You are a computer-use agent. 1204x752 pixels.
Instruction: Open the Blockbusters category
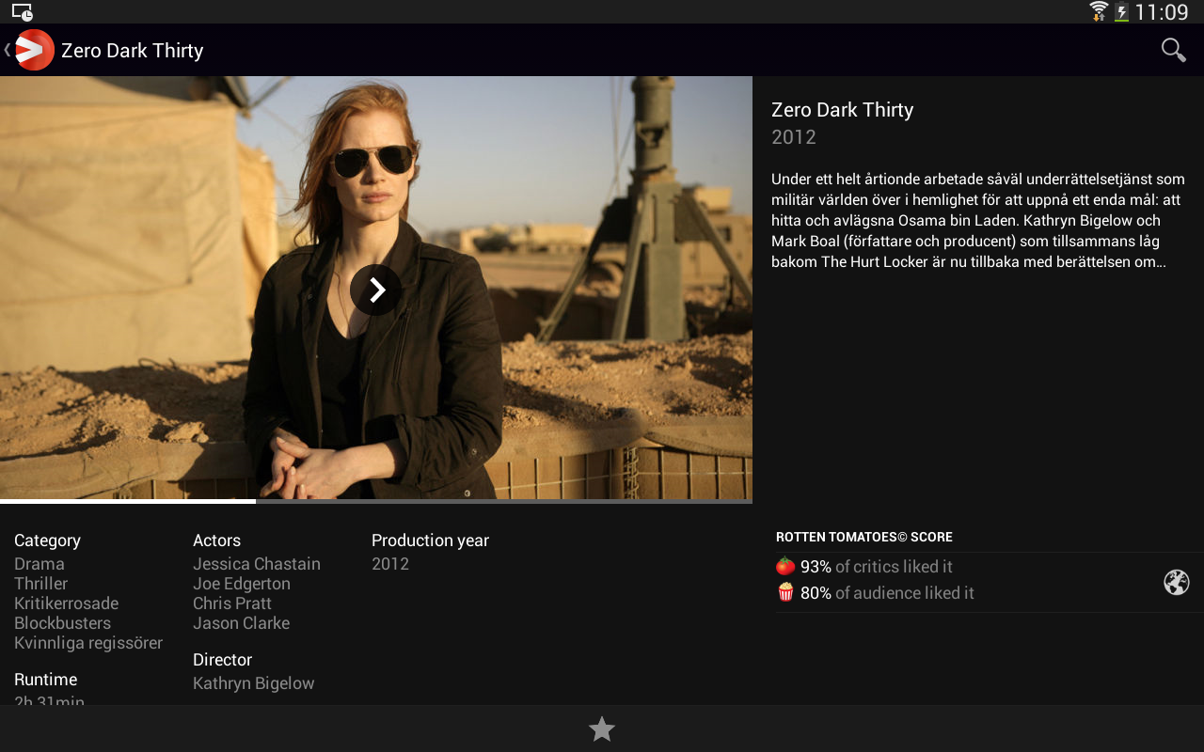coord(63,623)
